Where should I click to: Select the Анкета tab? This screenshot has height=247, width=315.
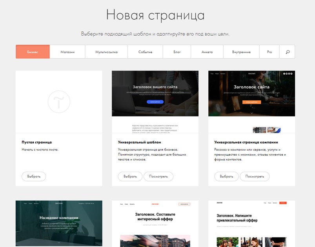point(207,52)
